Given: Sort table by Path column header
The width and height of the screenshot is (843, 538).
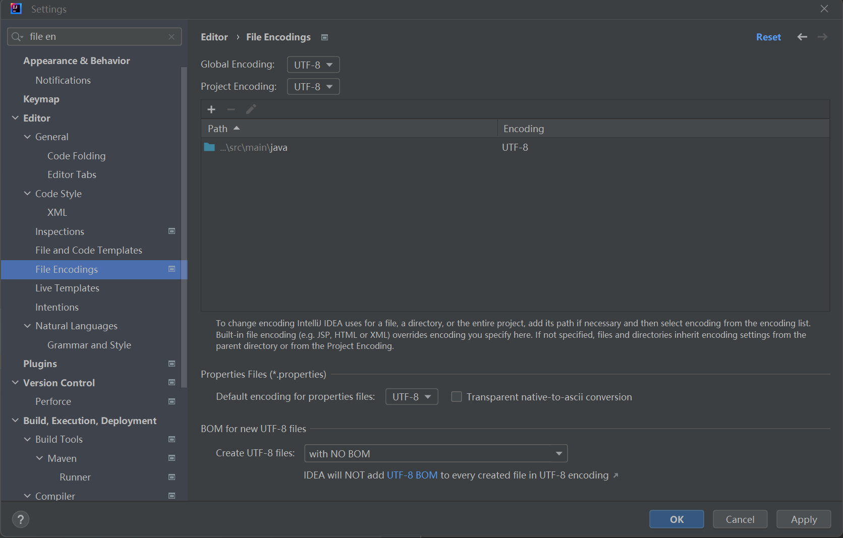Looking at the screenshot, I should tap(349, 129).
